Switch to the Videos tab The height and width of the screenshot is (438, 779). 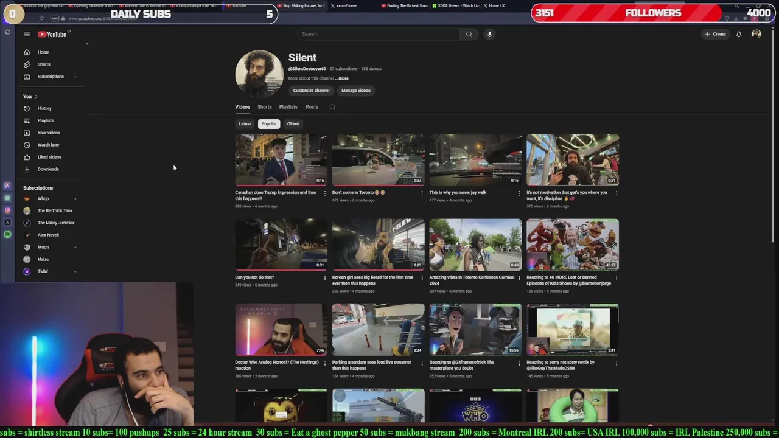click(x=242, y=107)
